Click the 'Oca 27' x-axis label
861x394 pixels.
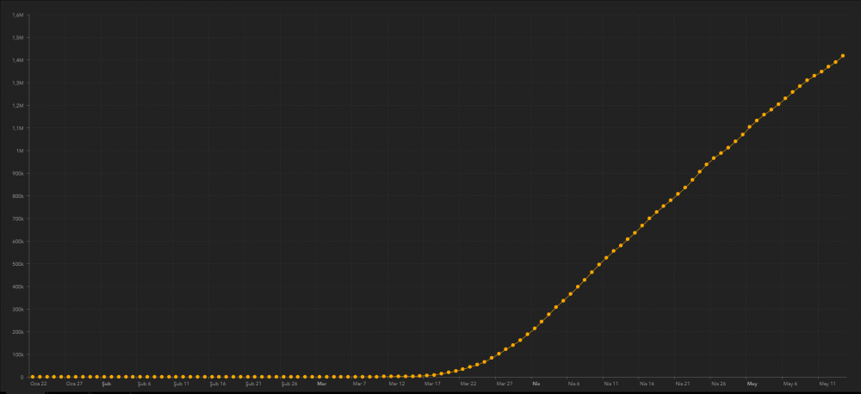tap(74, 385)
